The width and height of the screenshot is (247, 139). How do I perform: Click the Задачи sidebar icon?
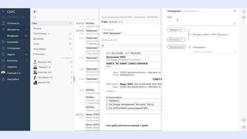click(x=3, y=54)
